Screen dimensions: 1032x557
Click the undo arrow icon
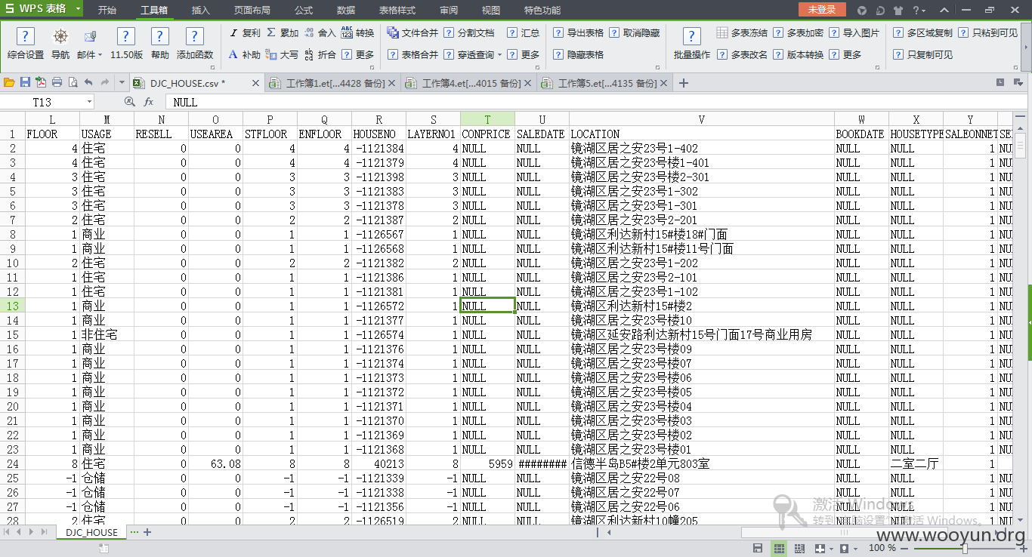88,82
